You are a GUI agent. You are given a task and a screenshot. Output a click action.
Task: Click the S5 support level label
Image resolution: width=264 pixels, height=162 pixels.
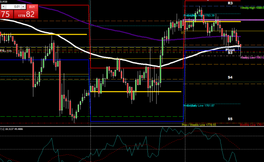click(x=230, y=119)
